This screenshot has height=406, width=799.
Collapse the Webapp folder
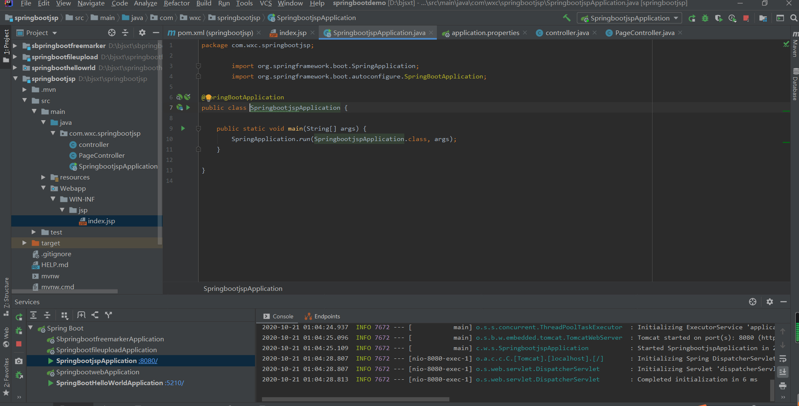[43, 188]
